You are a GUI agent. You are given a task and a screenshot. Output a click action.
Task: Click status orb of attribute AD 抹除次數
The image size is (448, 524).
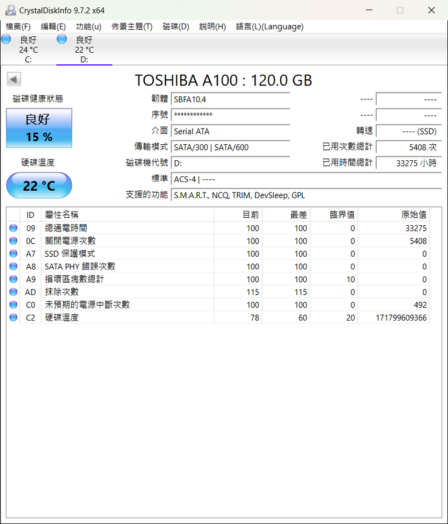click(13, 292)
